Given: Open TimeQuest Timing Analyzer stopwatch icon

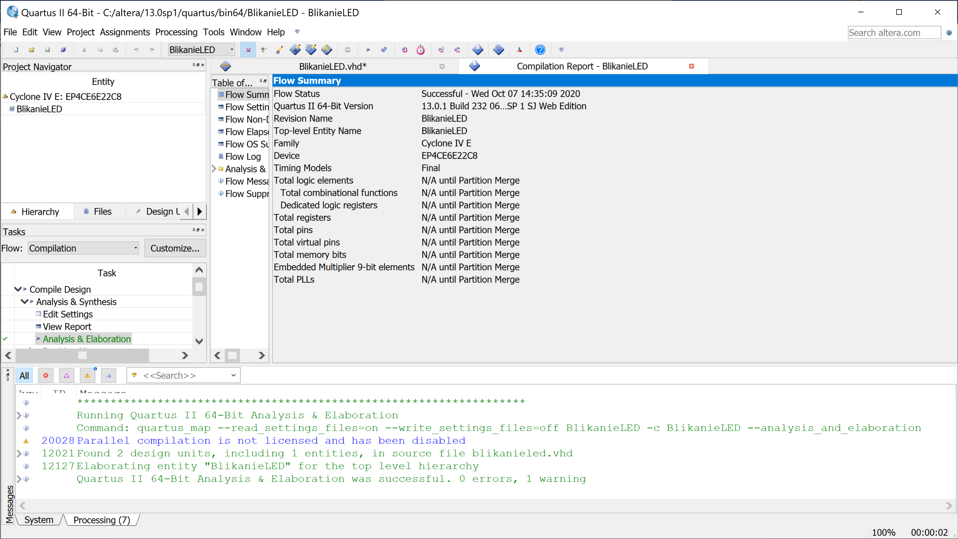Looking at the screenshot, I should coord(420,49).
